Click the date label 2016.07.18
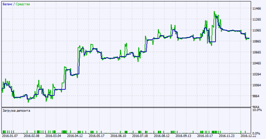Screen dimensions: 266x139 click(140, 136)
